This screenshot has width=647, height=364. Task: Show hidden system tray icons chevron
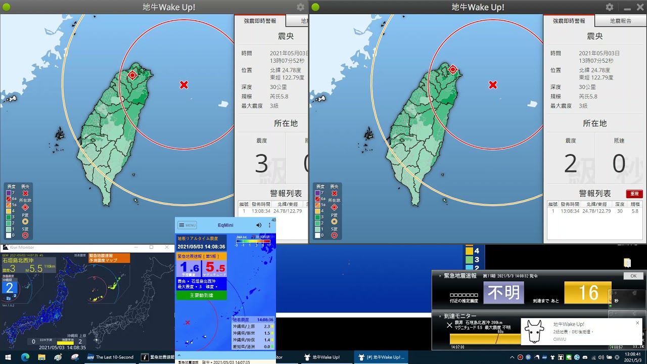click(x=512, y=357)
